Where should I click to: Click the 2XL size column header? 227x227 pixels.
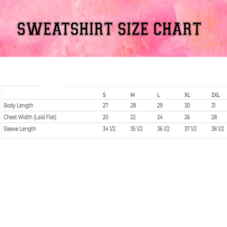[x=215, y=95]
